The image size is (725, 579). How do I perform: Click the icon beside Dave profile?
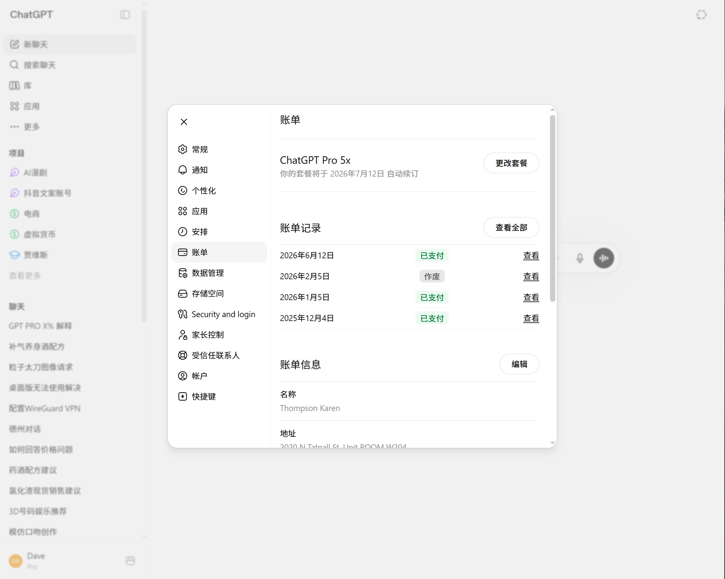(130, 560)
